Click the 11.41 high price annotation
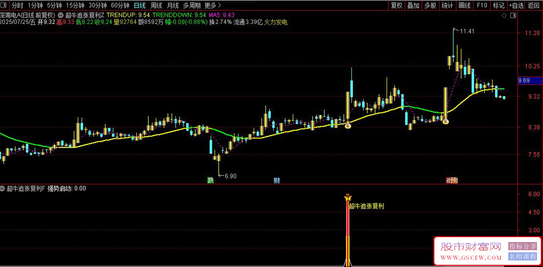Screen dimensions: 543x267 click(467, 31)
